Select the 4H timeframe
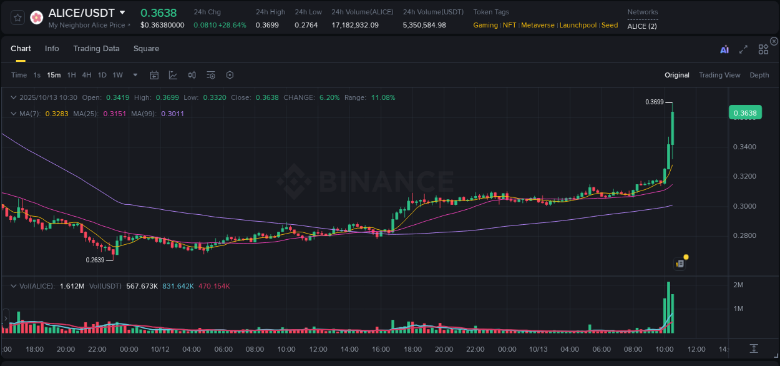Image resolution: width=780 pixels, height=366 pixels. (86, 74)
